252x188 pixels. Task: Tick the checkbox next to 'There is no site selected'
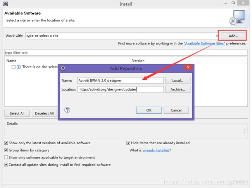coord(14,67)
